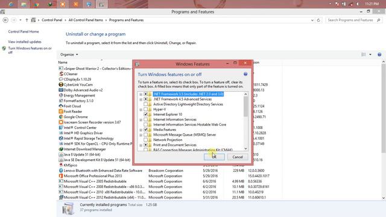Select the Lenovo Bluetooth software icon
The image size is (386, 217).
point(61,171)
